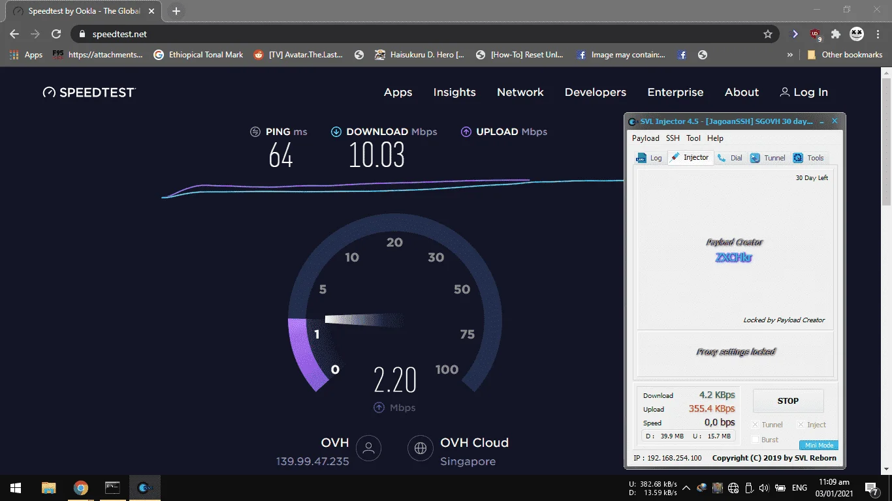Screen dimensions: 892x501
Task: Select the Speedtest by Ookla browser tab
Action: coord(84,11)
